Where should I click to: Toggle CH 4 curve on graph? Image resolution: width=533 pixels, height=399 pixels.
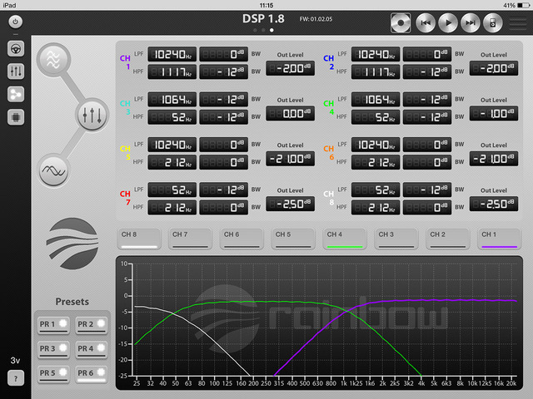346,239
